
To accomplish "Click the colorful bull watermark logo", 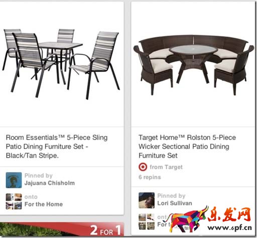I will 188,219.
